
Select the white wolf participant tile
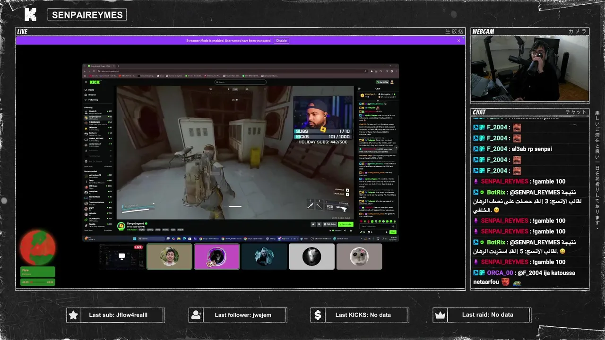click(x=311, y=256)
